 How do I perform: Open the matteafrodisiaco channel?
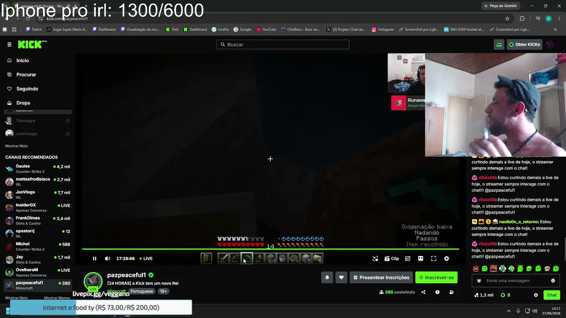[x=38, y=182]
